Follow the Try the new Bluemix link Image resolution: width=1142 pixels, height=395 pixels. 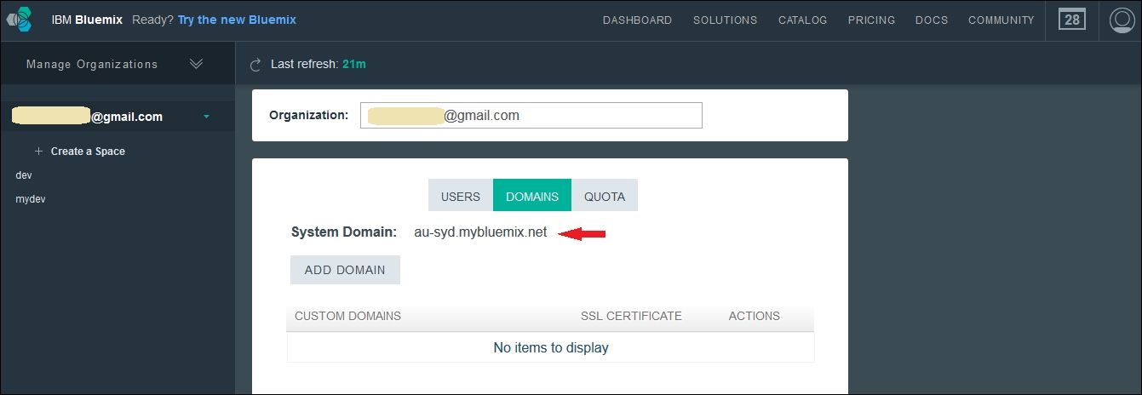pos(237,20)
